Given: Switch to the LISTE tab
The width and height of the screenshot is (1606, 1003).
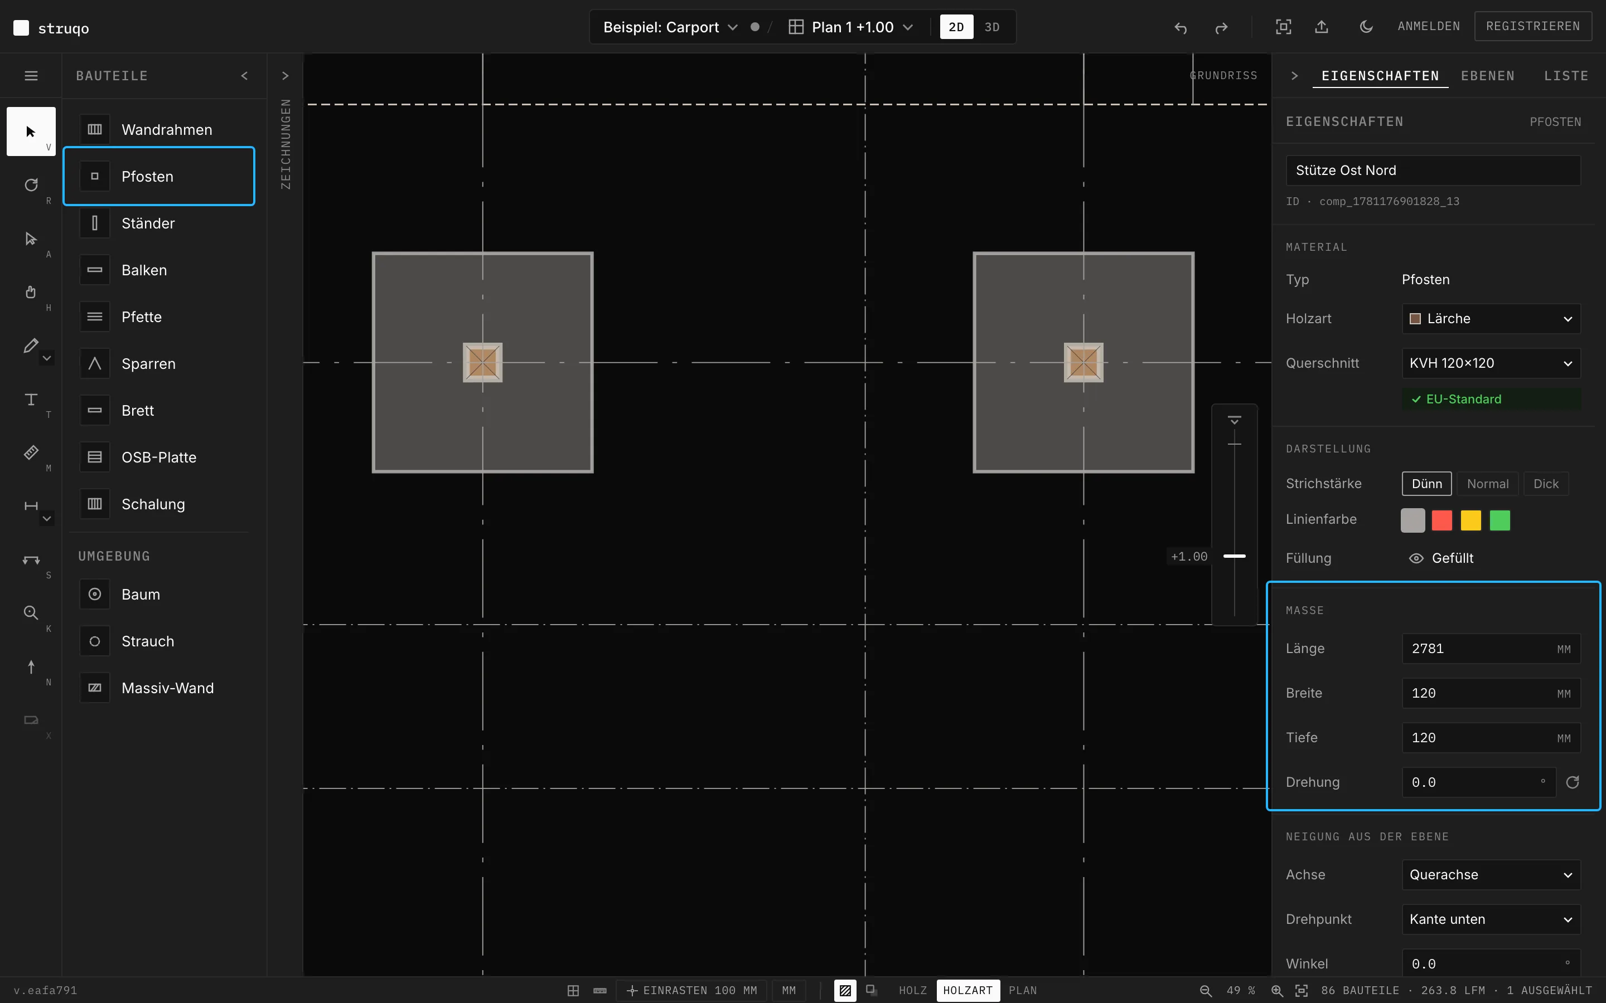Looking at the screenshot, I should [x=1565, y=76].
